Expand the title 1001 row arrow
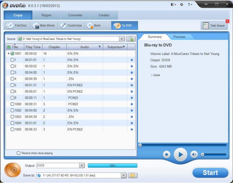This screenshot has width=233, height=183. click(x=8, y=53)
